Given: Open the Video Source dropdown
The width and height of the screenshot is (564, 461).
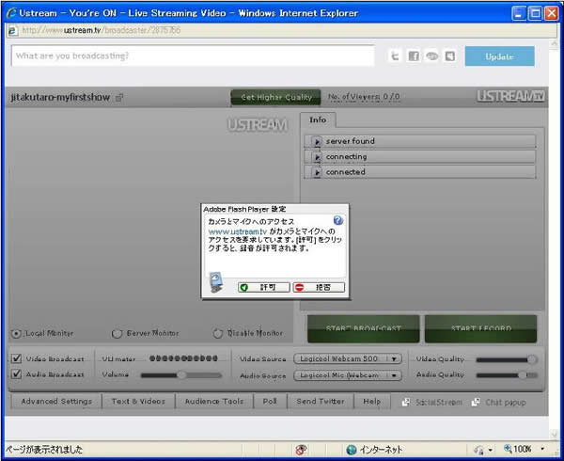Looking at the screenshot, I should (348, 358).
